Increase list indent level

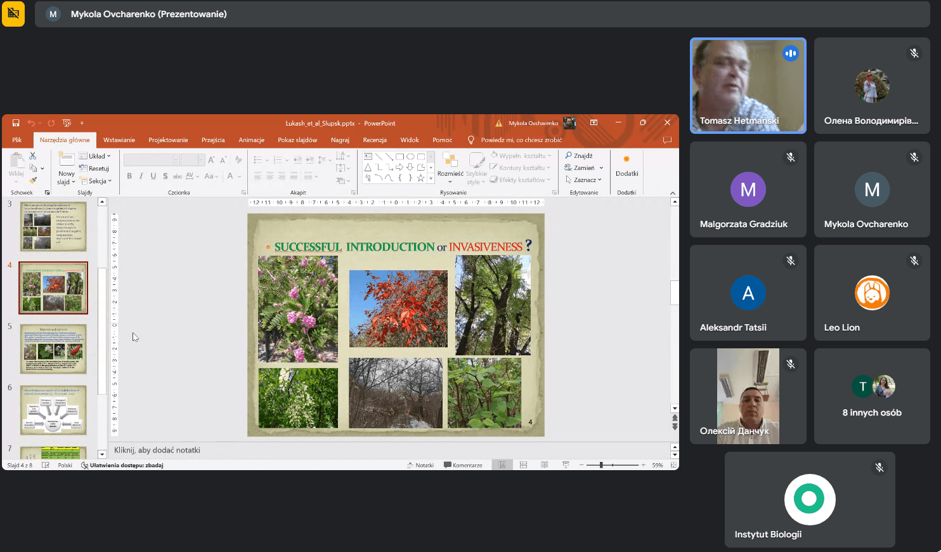[309, 160]
